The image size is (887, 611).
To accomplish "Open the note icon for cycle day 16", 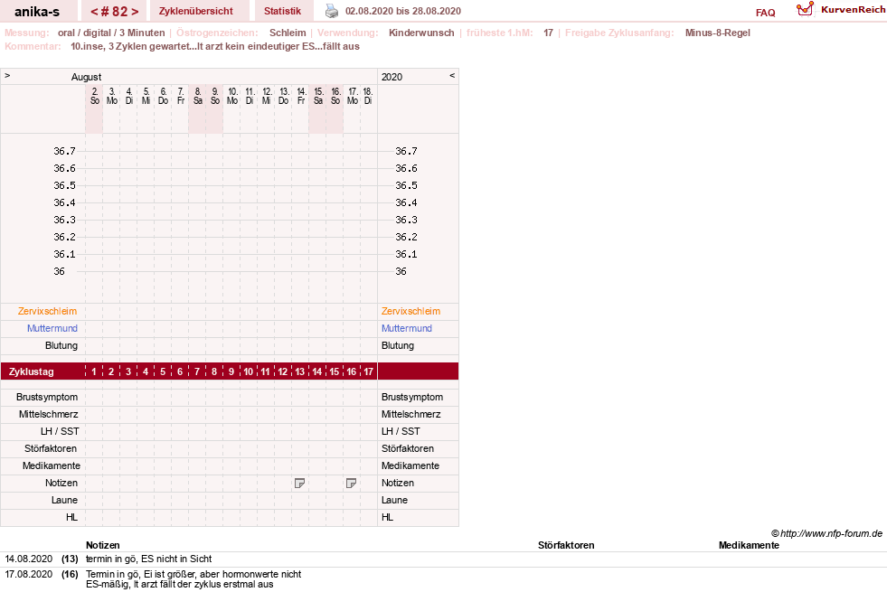I will point(352,484).
